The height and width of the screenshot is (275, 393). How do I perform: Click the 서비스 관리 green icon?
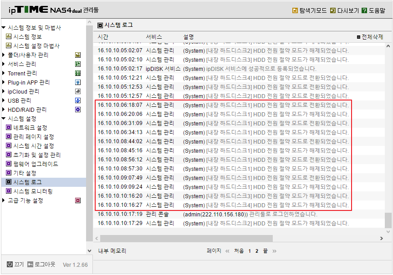[x=78, y=64]
